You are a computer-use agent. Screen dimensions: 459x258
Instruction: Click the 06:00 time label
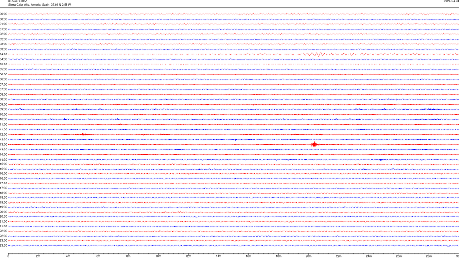tap(3, 75)
